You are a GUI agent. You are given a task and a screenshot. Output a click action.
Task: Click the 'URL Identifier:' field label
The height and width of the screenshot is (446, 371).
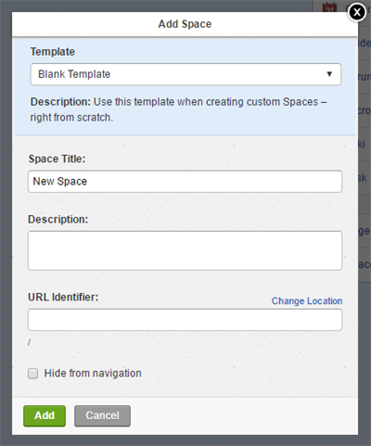pyautogui.click(x=63, y=298)
